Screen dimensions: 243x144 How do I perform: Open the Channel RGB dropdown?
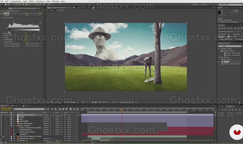click(x=33, y=15)
